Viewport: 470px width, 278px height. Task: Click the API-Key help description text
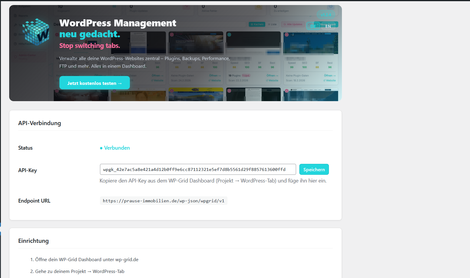213,181
